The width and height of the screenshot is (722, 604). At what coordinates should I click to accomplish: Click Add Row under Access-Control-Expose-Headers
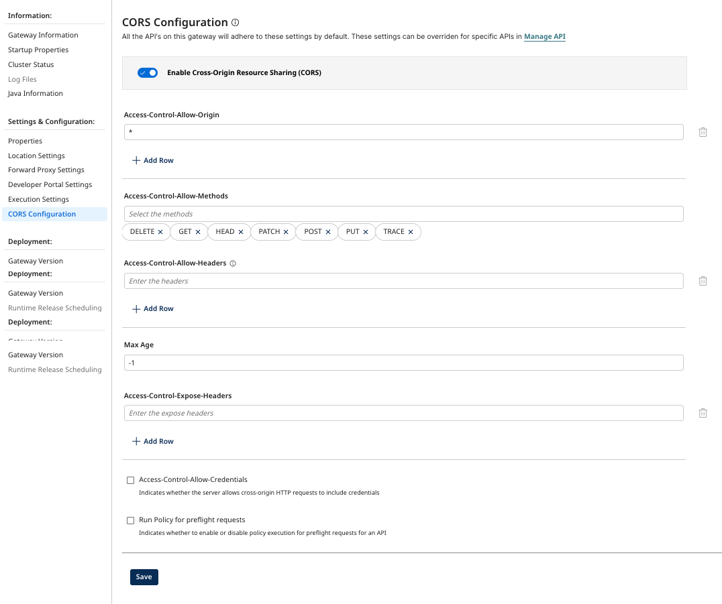153,440
